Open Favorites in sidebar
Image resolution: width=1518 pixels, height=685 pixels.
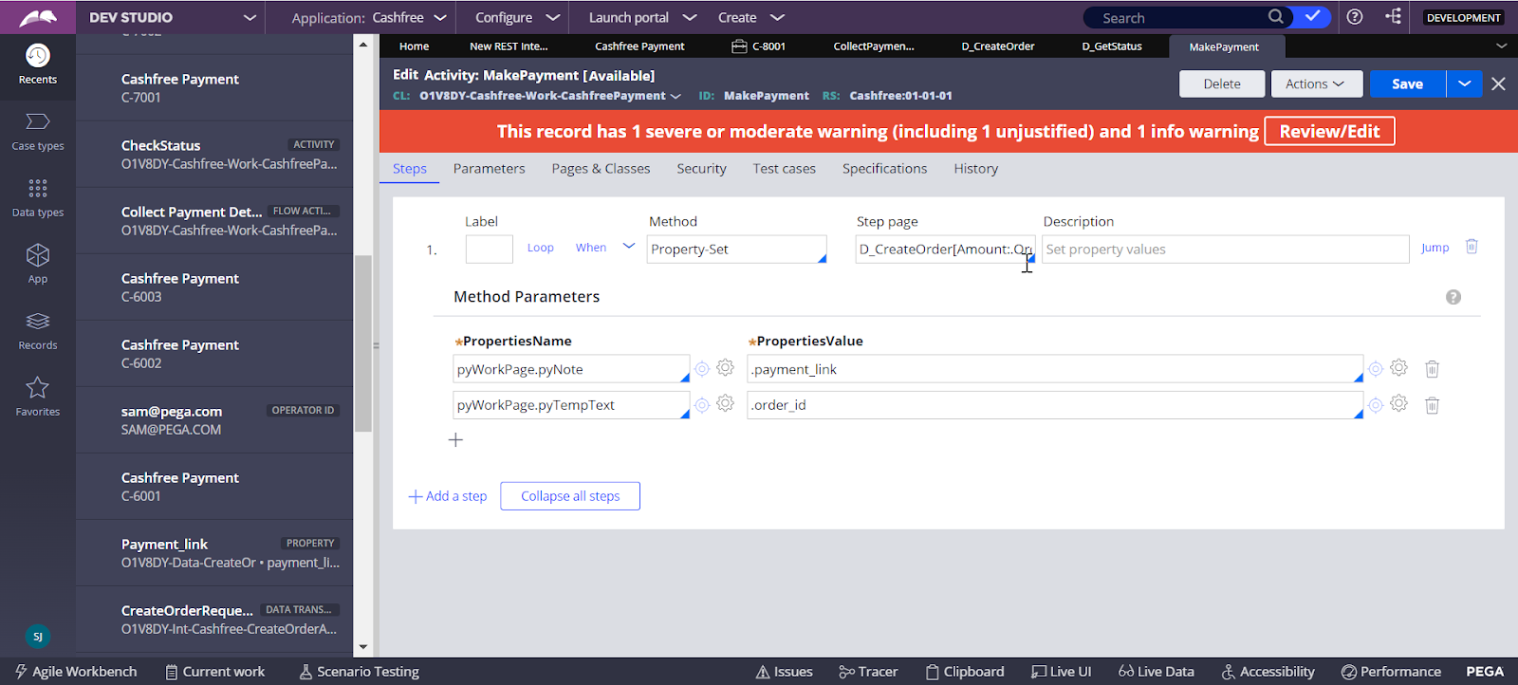[38, 397]
